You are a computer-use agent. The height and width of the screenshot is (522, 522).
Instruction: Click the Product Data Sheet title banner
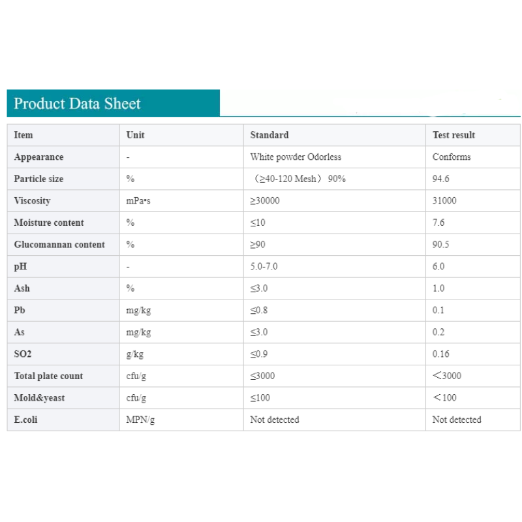click(x=77, y=104)
